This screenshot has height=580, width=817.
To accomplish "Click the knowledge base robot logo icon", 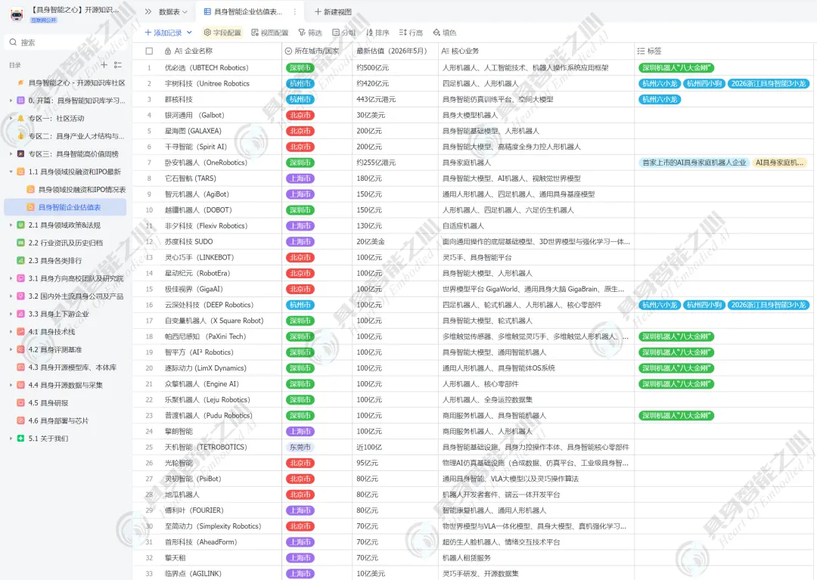I will coord(17,14).
